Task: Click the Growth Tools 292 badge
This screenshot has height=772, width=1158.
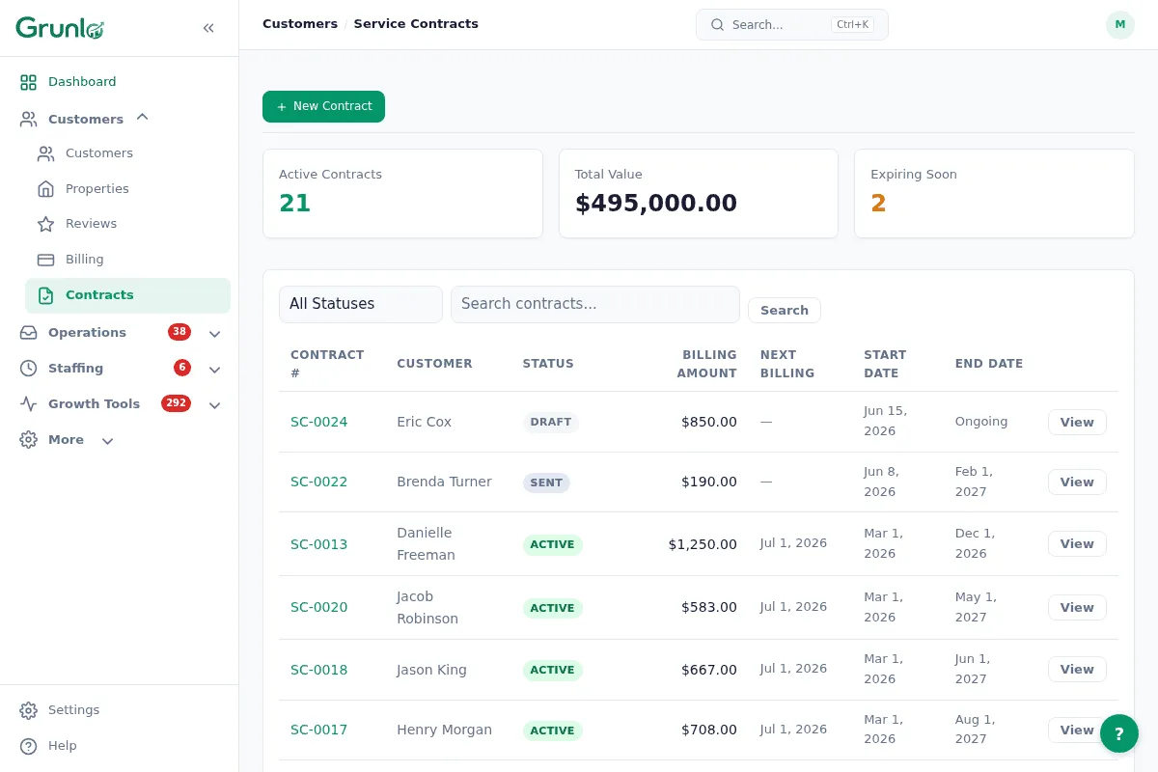Action: click(x=176, y=403)
